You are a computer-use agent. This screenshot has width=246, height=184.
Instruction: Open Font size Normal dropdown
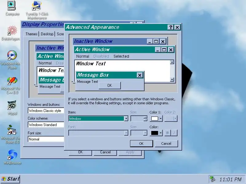pyautogui.click(x=46, y=139)
